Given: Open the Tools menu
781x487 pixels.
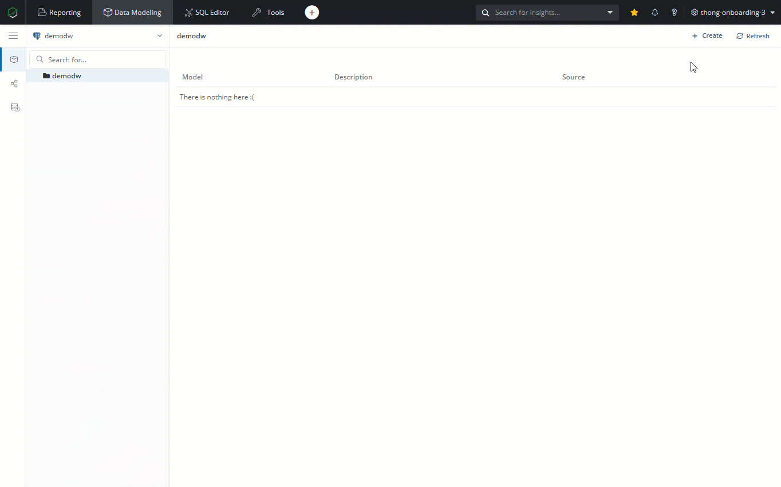Looking at the screenshot, I should pyautogui.click(x=268, y=12).
